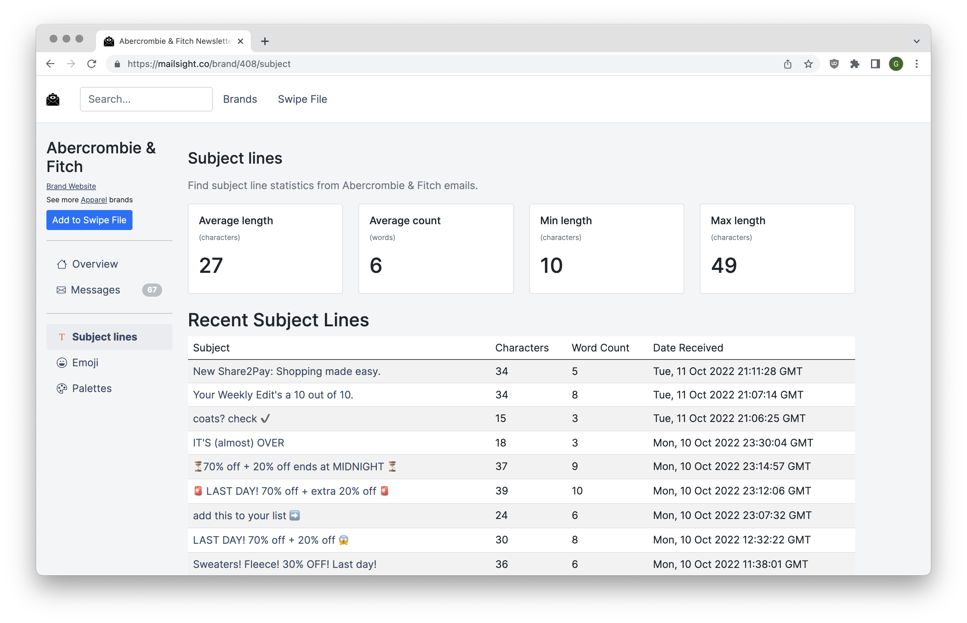The image size is (967, 623).
Task: Open the shield extension icon
Action: click(x=834, y=64)
